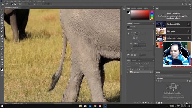The width and height of the screenshot is (192, 108).
Task: Open the Filter menu
Action: point(27,1)
